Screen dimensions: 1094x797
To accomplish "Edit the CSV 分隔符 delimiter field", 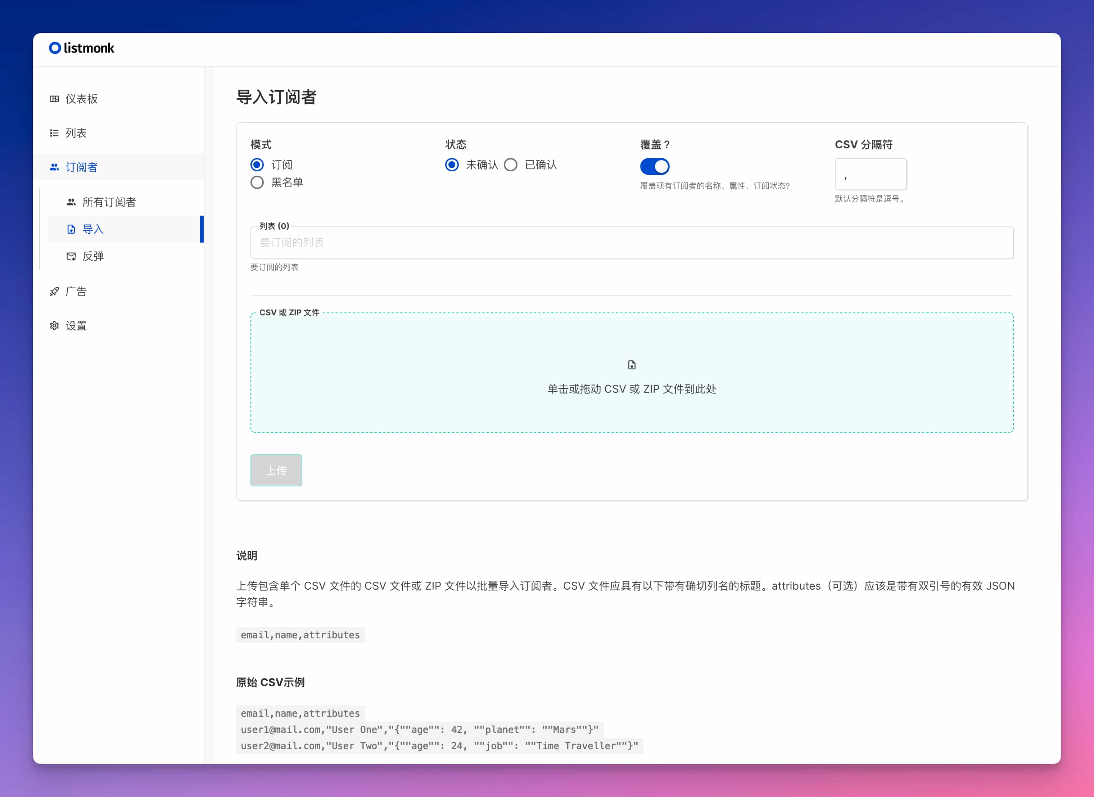I will [x=871, y=174].
